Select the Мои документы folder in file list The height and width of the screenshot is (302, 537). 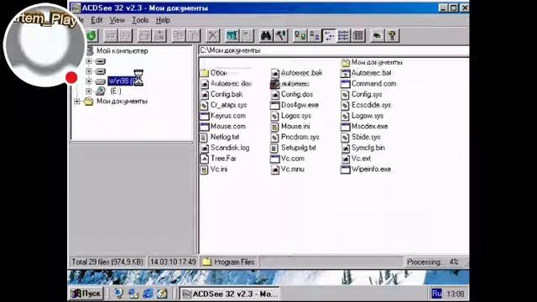pos(372,62)
